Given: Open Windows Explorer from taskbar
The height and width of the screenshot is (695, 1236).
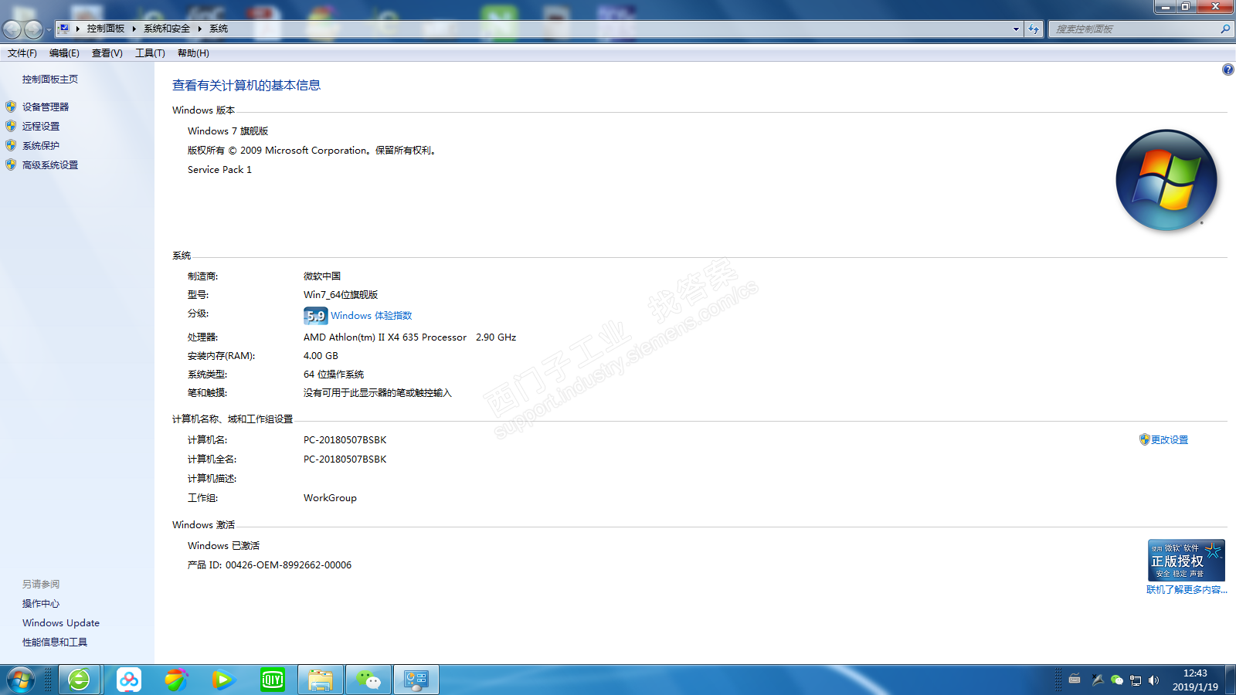Looking at the screenshot, I should [321, 680].
